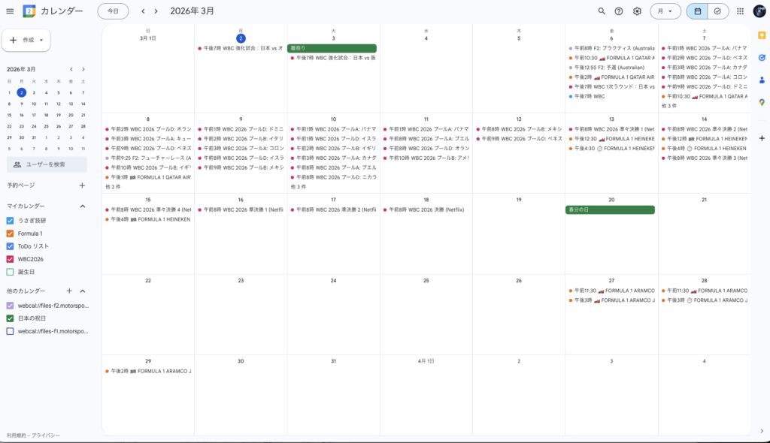Collapse the マイカレンダー section
The height and width of the screenshot is (443, 770).
tap(82, 206)
